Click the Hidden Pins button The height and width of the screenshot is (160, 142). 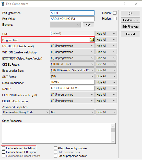click(x=130, y=20)
